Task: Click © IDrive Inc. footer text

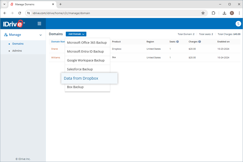Action: click(23, 159)
